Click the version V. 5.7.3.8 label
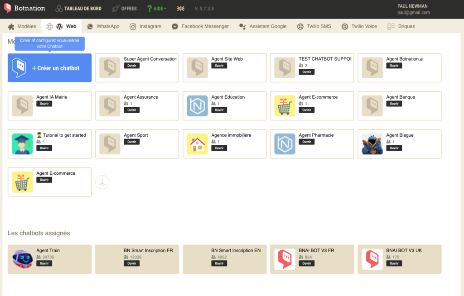This screenshot has width=464, height=296. (204, 9)
